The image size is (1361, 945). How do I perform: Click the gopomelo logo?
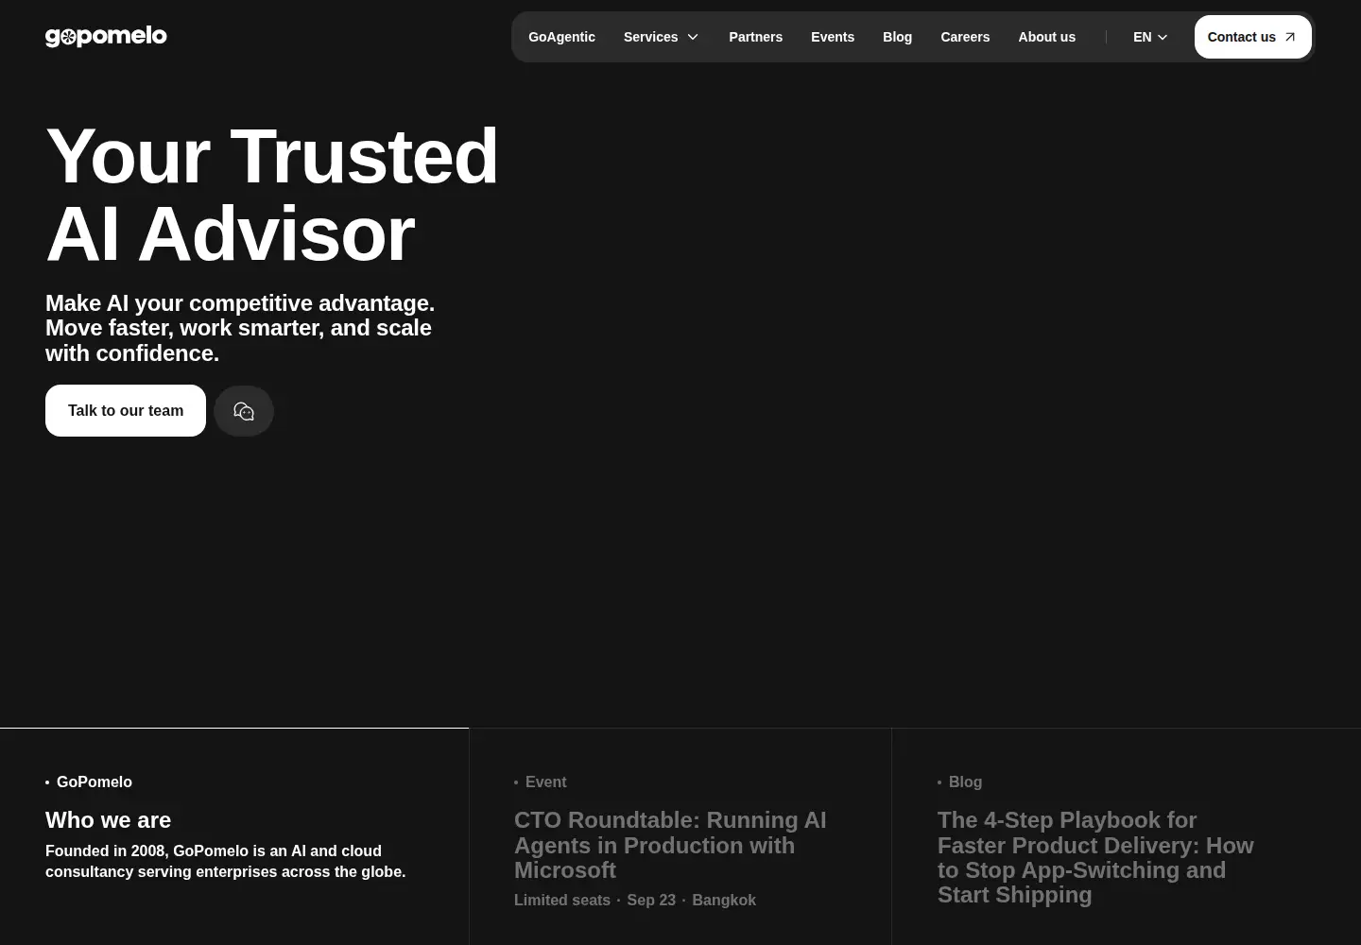(106, 36)
